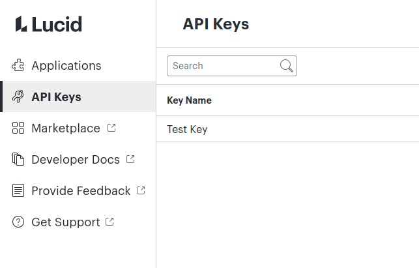Click the external link icon beside Marketplace

pos(111,128)
